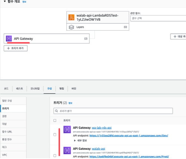This screenshot has width=186, height=159.
Task: Click the walab-api trigger's API Gateway icon
Action: point(67,150)
